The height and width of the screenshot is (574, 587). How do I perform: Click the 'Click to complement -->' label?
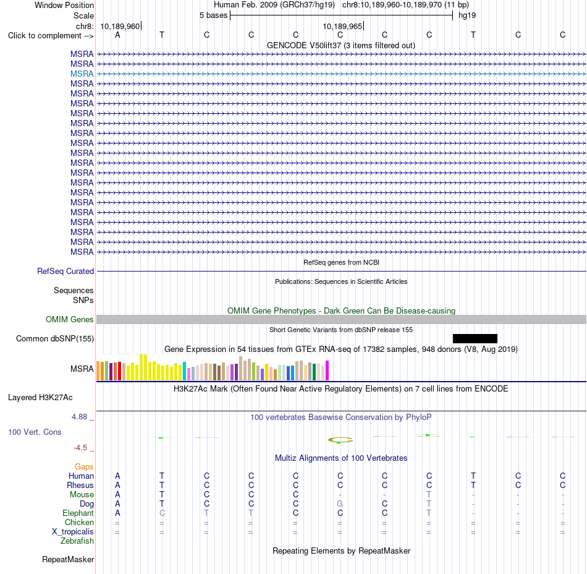coord(51,36)
